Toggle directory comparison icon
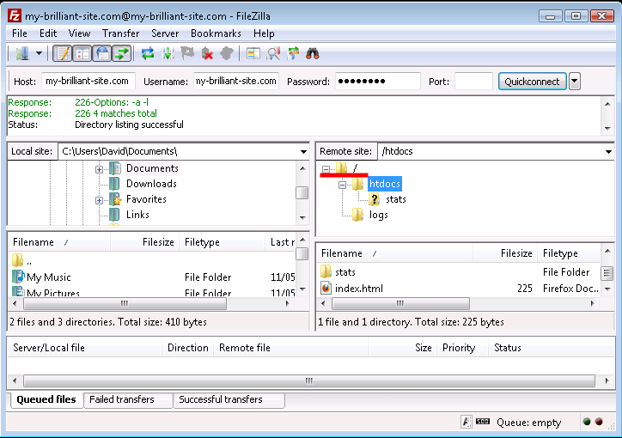 273,53
